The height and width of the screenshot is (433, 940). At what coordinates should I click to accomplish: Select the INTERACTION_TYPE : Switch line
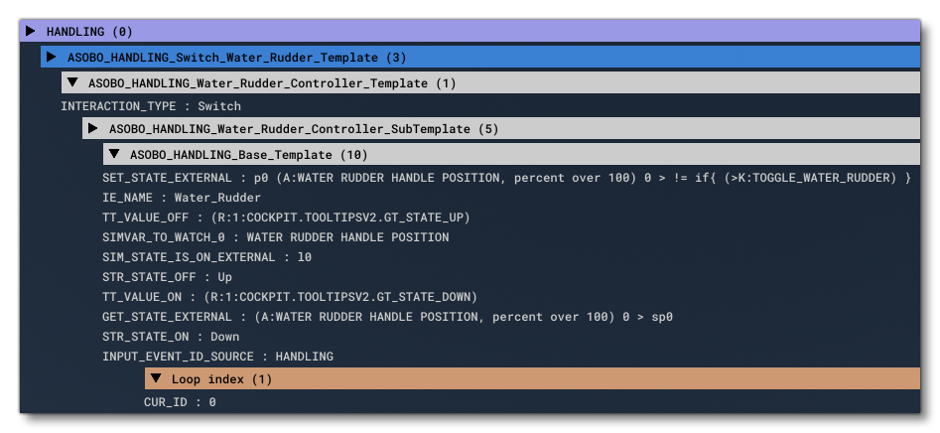[x=151, y=106]
